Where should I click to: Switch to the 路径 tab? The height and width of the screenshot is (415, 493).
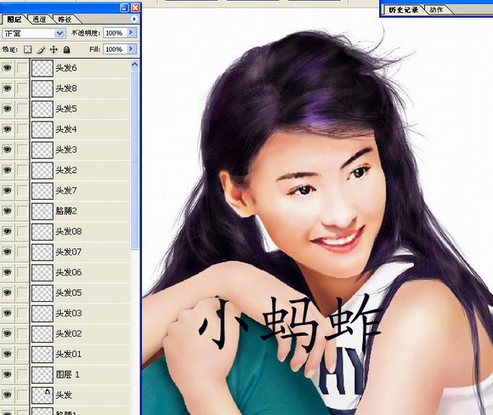click(x=65, y=20)
